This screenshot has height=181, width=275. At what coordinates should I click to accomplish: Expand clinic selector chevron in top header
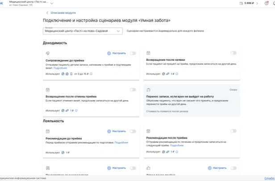click(x=52, y=4)
